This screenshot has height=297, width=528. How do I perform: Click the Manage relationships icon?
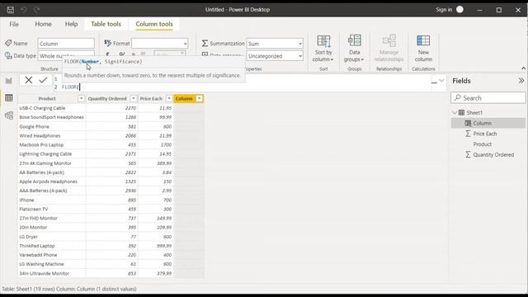point(389,41)
